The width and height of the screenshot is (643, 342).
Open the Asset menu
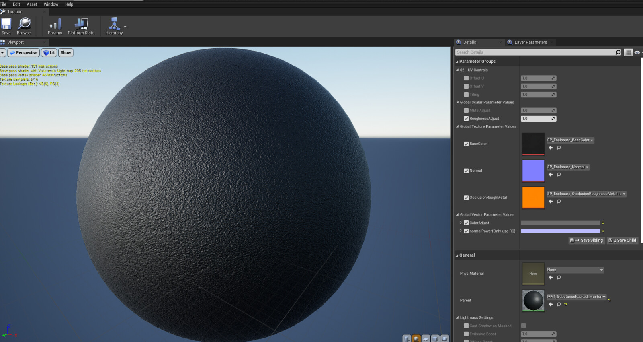coord(32,4)
